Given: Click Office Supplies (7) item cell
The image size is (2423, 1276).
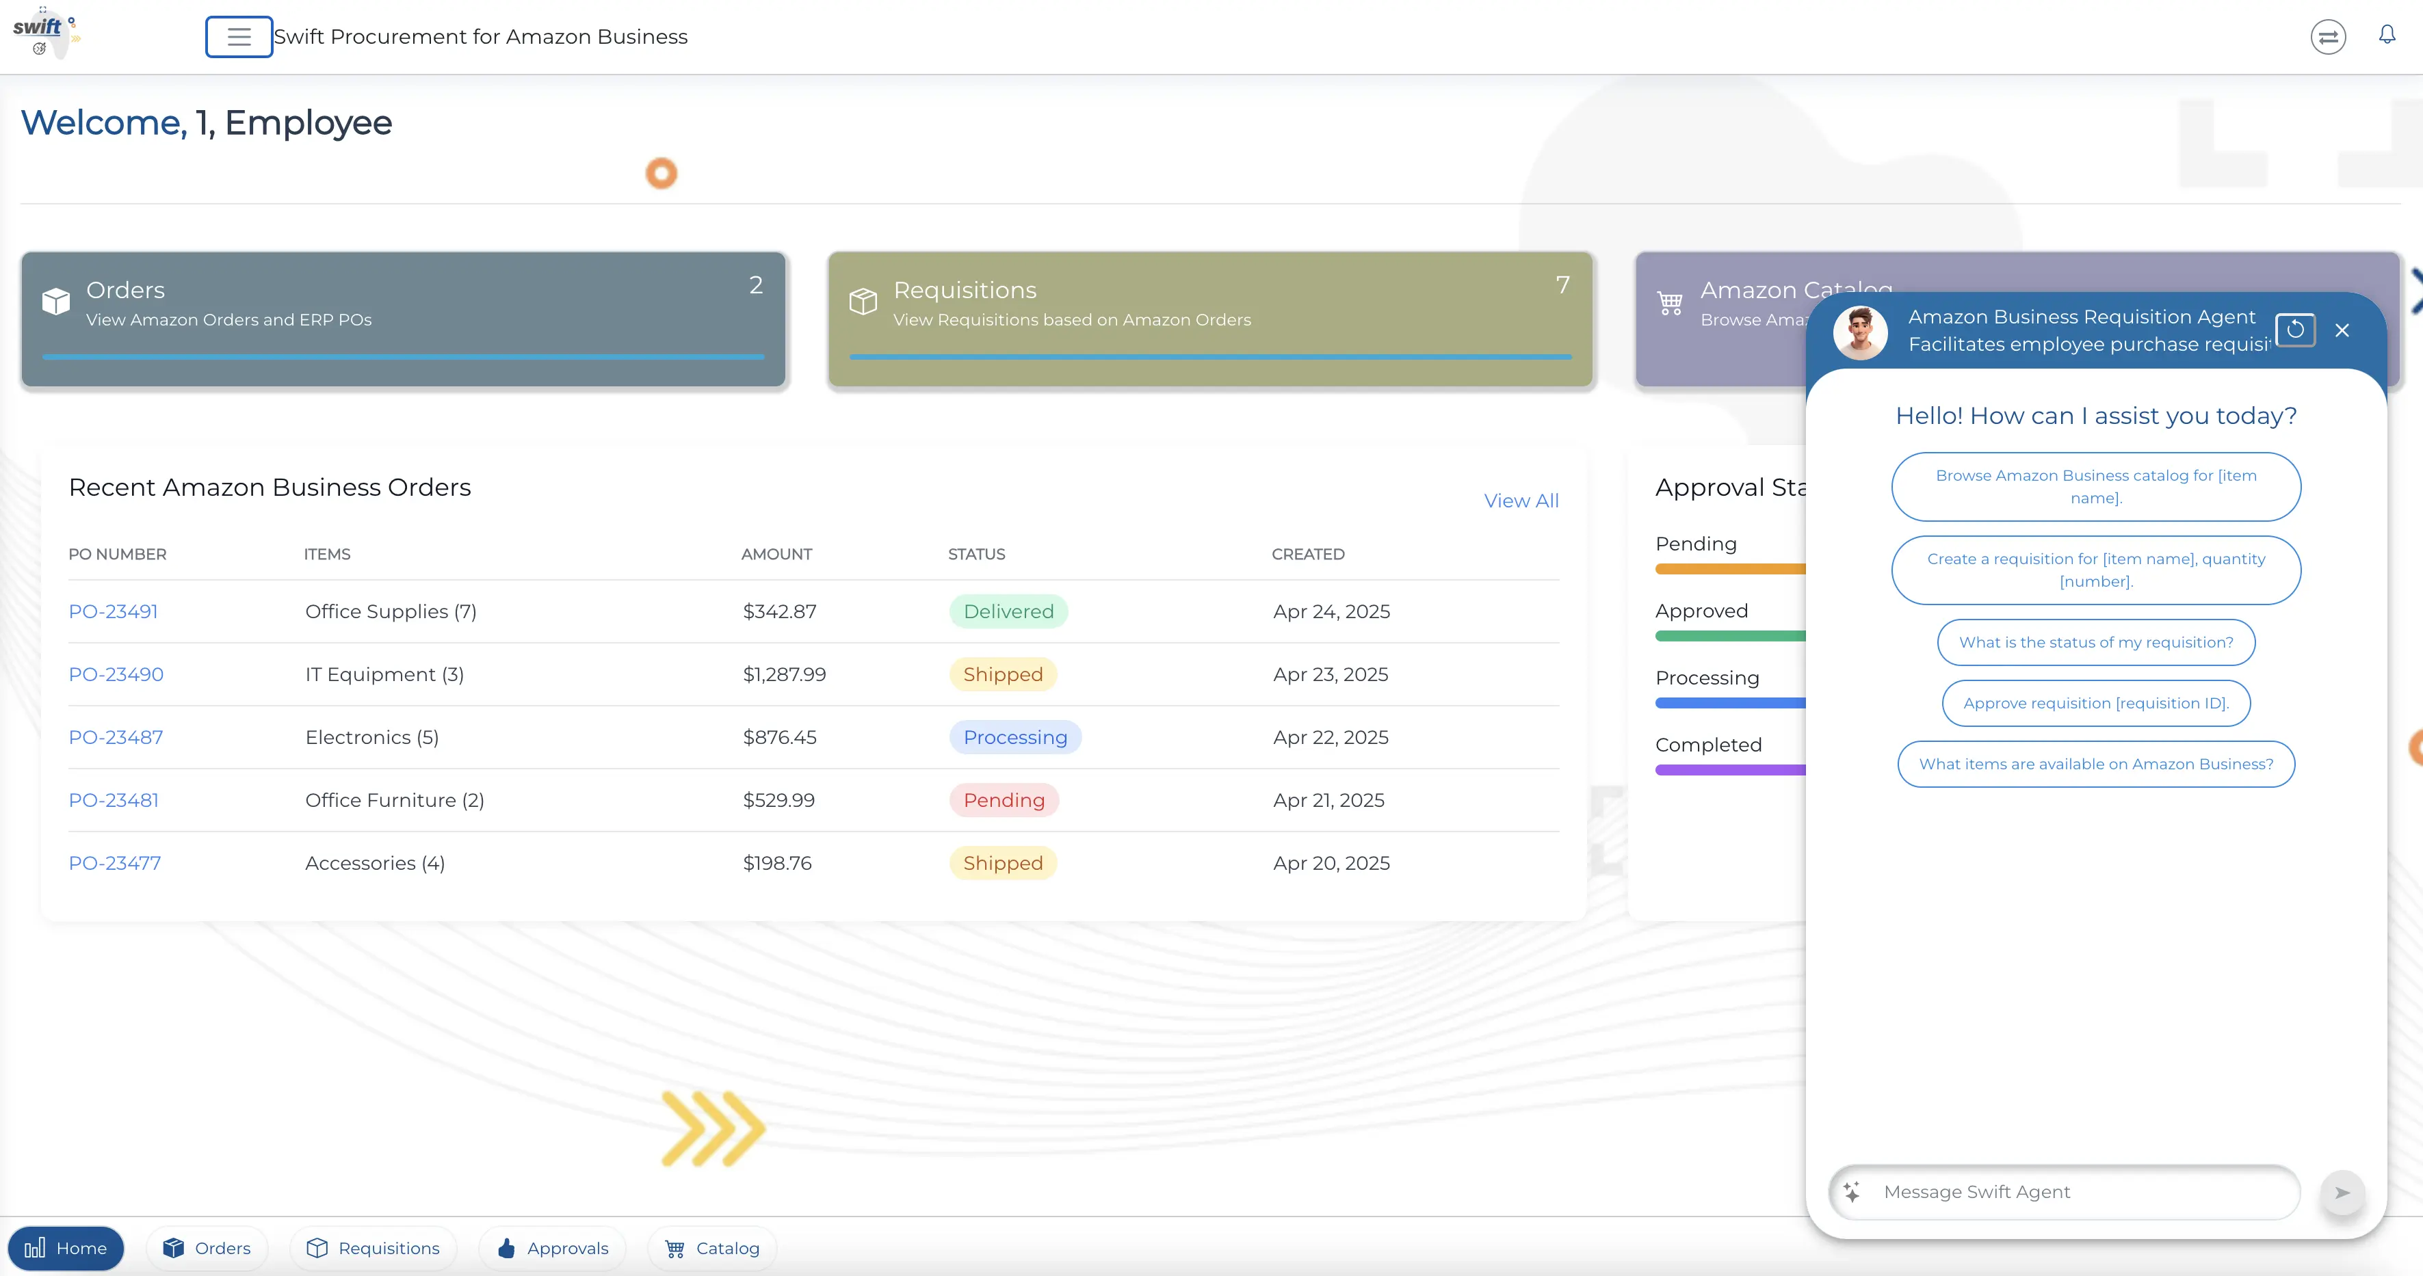Looking at the screenshot, I should [391, 611].
